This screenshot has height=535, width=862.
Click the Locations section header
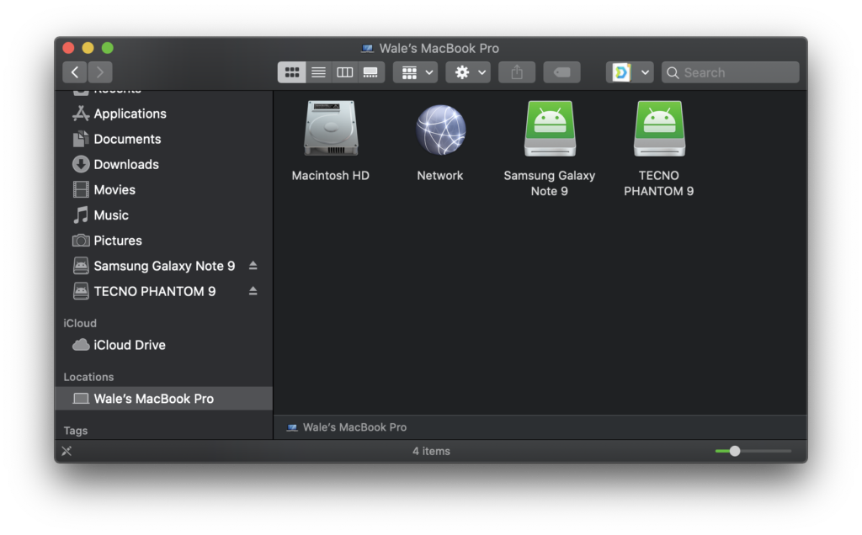point(88,378)
